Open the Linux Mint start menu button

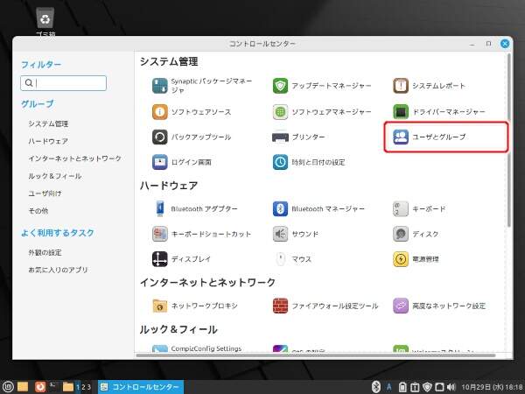click(8, 387)
